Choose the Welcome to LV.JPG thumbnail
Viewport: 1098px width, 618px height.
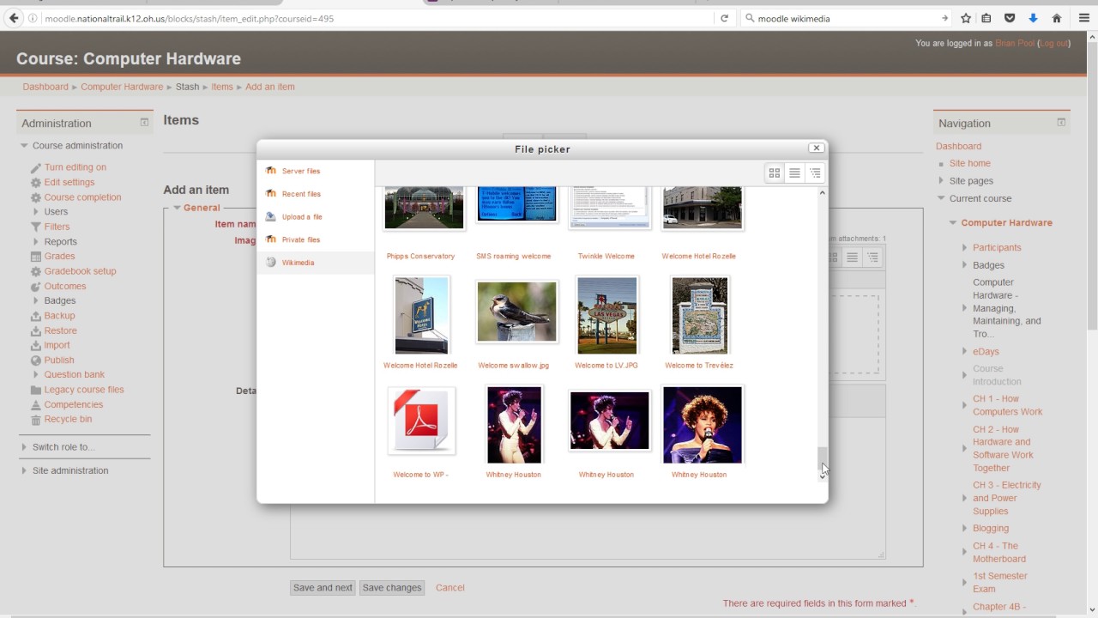607,315
